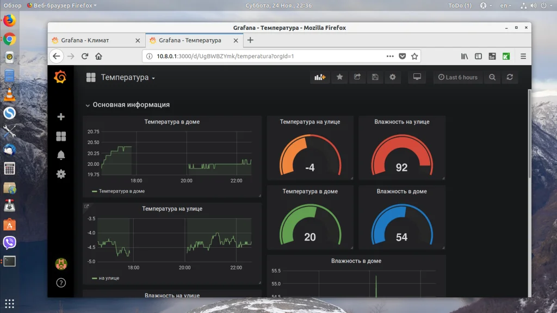Image resolution: width=557 pixels, height=313 pixels.
Task: Open clock calendar Суббота 24 Ноя
Action: click(278, 5)
